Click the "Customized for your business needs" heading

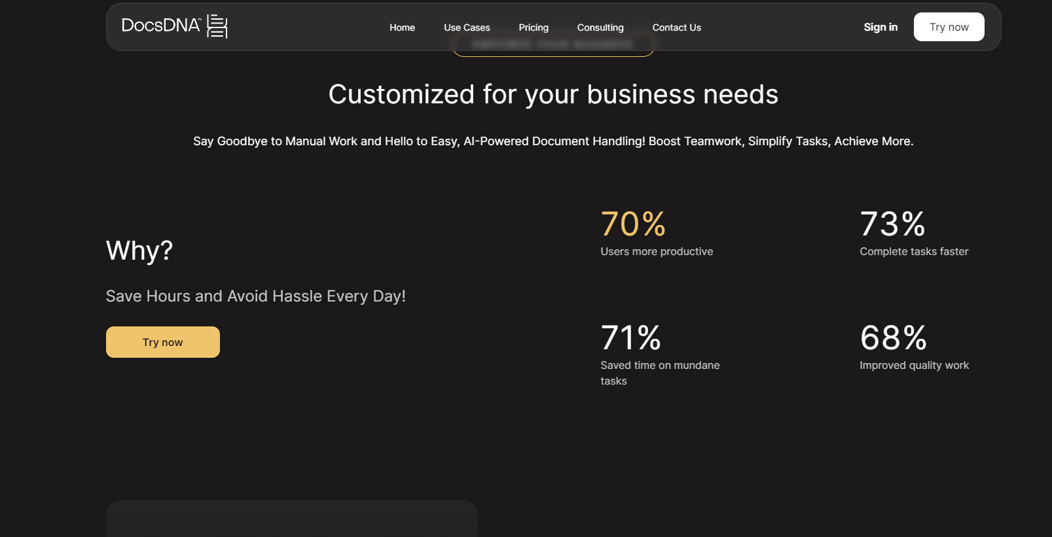click(553, 95)
